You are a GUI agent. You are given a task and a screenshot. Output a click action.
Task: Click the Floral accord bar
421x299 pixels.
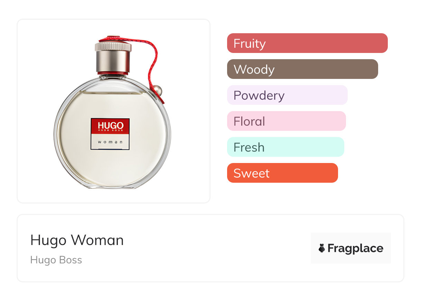point(287,121)
